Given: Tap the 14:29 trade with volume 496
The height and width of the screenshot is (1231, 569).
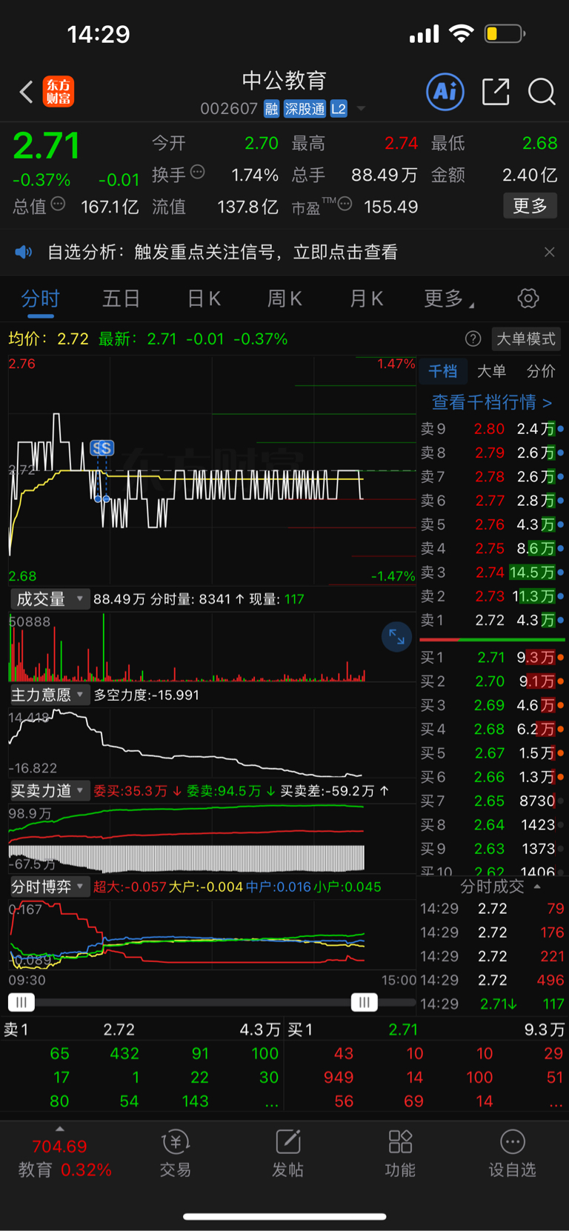Looking at the screenshot, I should tap(492, 980).
